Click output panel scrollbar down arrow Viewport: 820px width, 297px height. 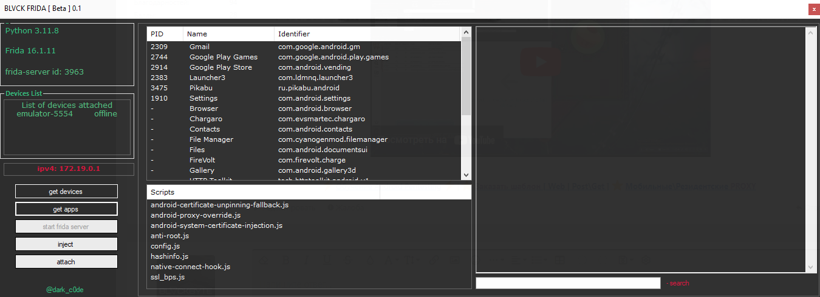click(810, 267)
